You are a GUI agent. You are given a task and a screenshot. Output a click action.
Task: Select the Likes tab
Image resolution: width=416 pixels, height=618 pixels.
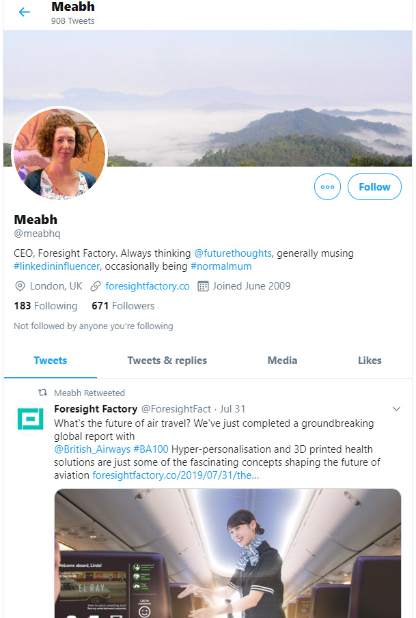(x=370, y=361)
